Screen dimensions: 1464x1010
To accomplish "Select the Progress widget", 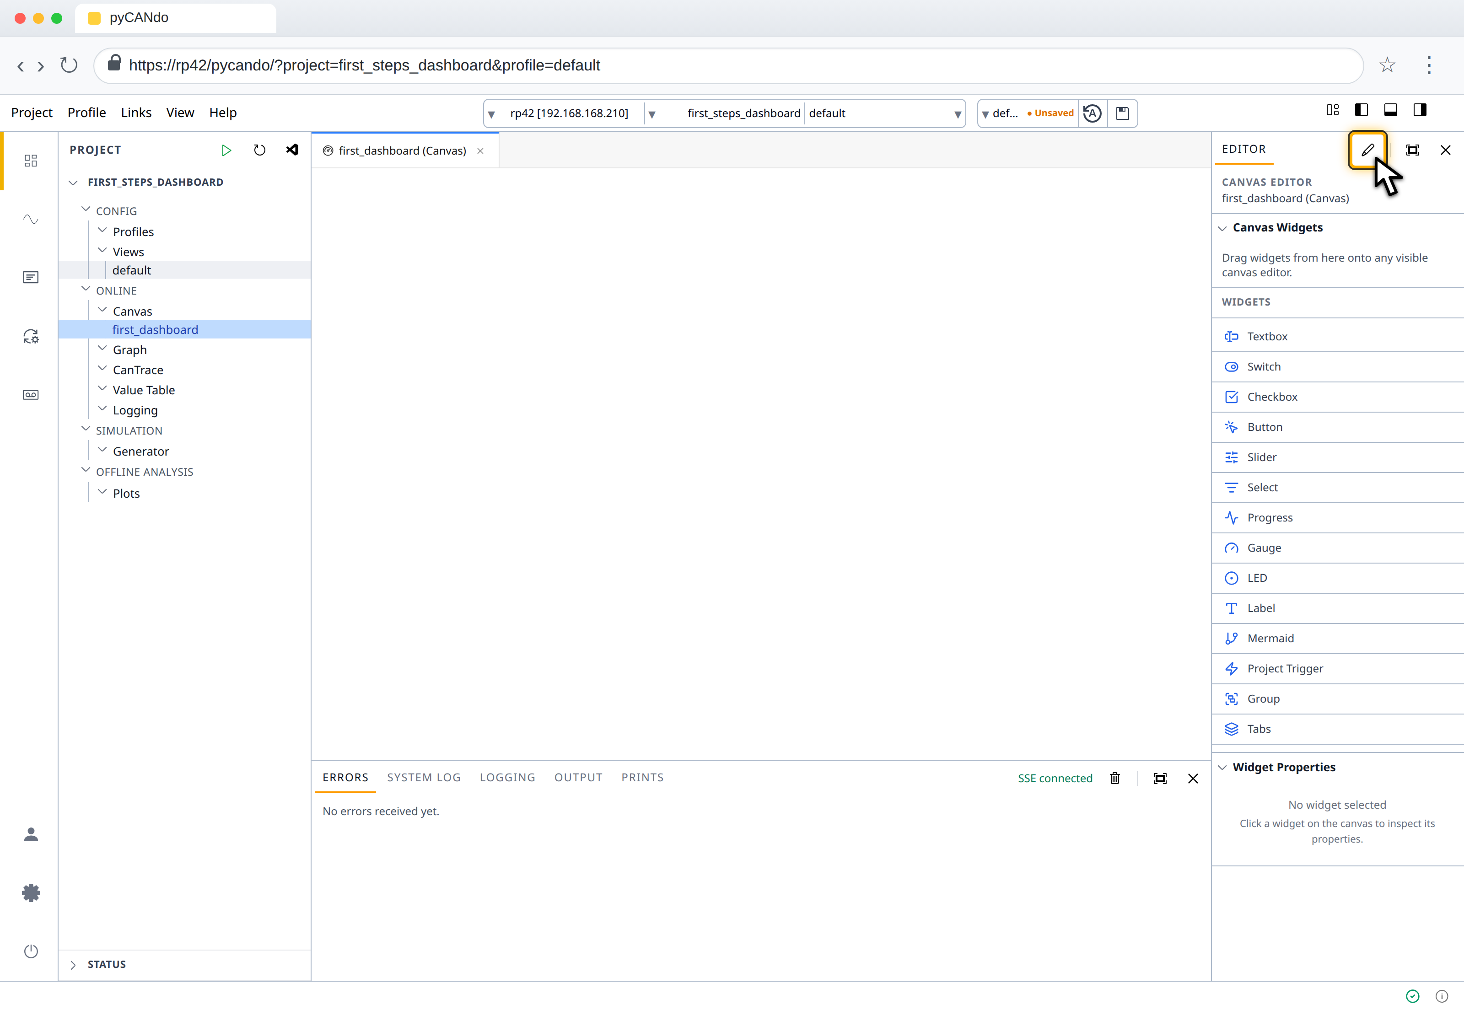I will pyautogui.click(x=1337, y=518).
